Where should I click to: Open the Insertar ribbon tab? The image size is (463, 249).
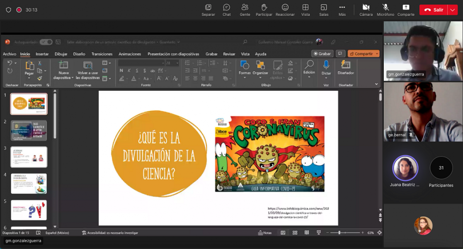pyautogui.click(x=42, y=54)
